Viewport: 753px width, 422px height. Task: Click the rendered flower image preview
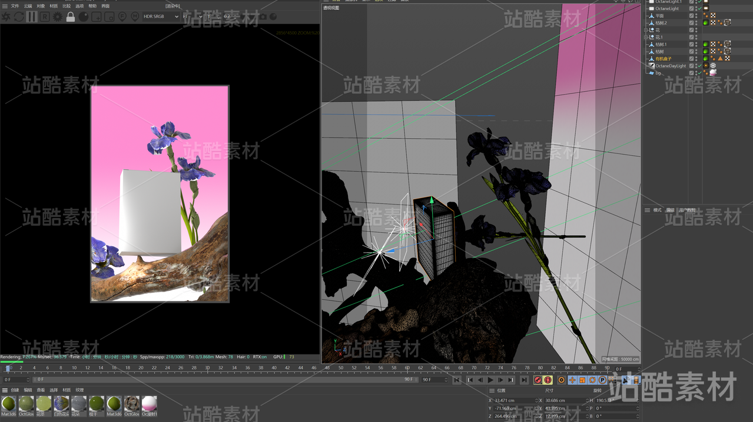[x=160, y=194]
